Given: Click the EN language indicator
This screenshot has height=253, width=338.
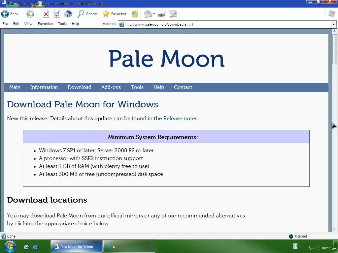Looking at the screenshot, I should [295, 246].
